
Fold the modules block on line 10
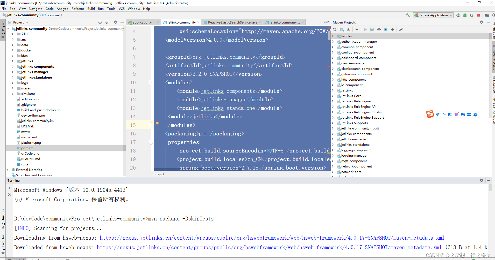(151, 82)
